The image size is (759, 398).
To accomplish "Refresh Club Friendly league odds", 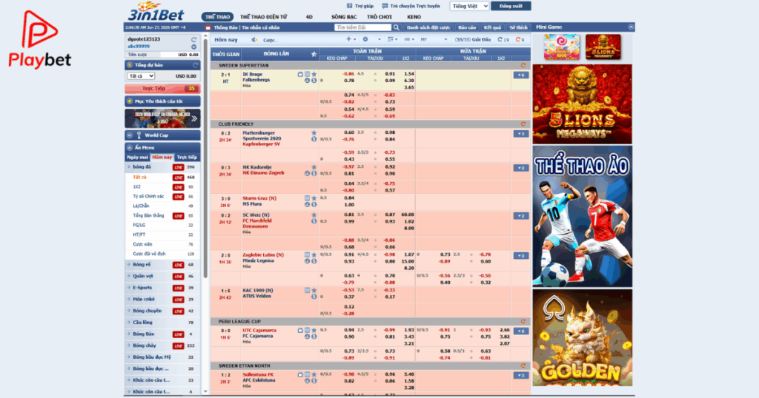I will [x=523, y=124].
